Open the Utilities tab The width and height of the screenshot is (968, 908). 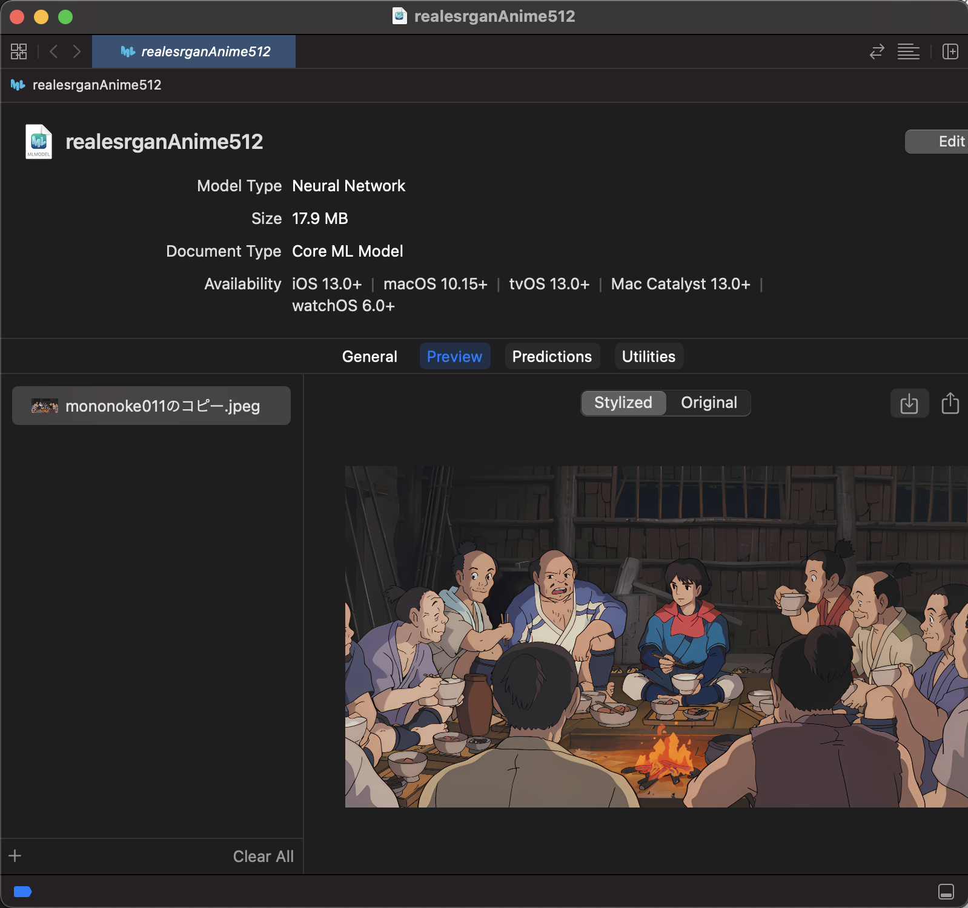tap(648, 357)
